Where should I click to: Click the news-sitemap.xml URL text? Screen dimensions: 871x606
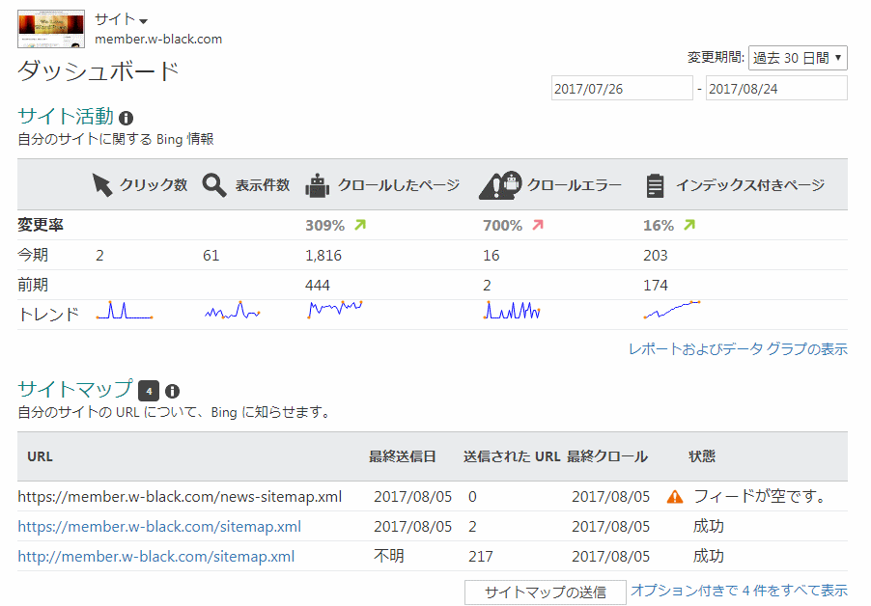(x=180, y=497)
